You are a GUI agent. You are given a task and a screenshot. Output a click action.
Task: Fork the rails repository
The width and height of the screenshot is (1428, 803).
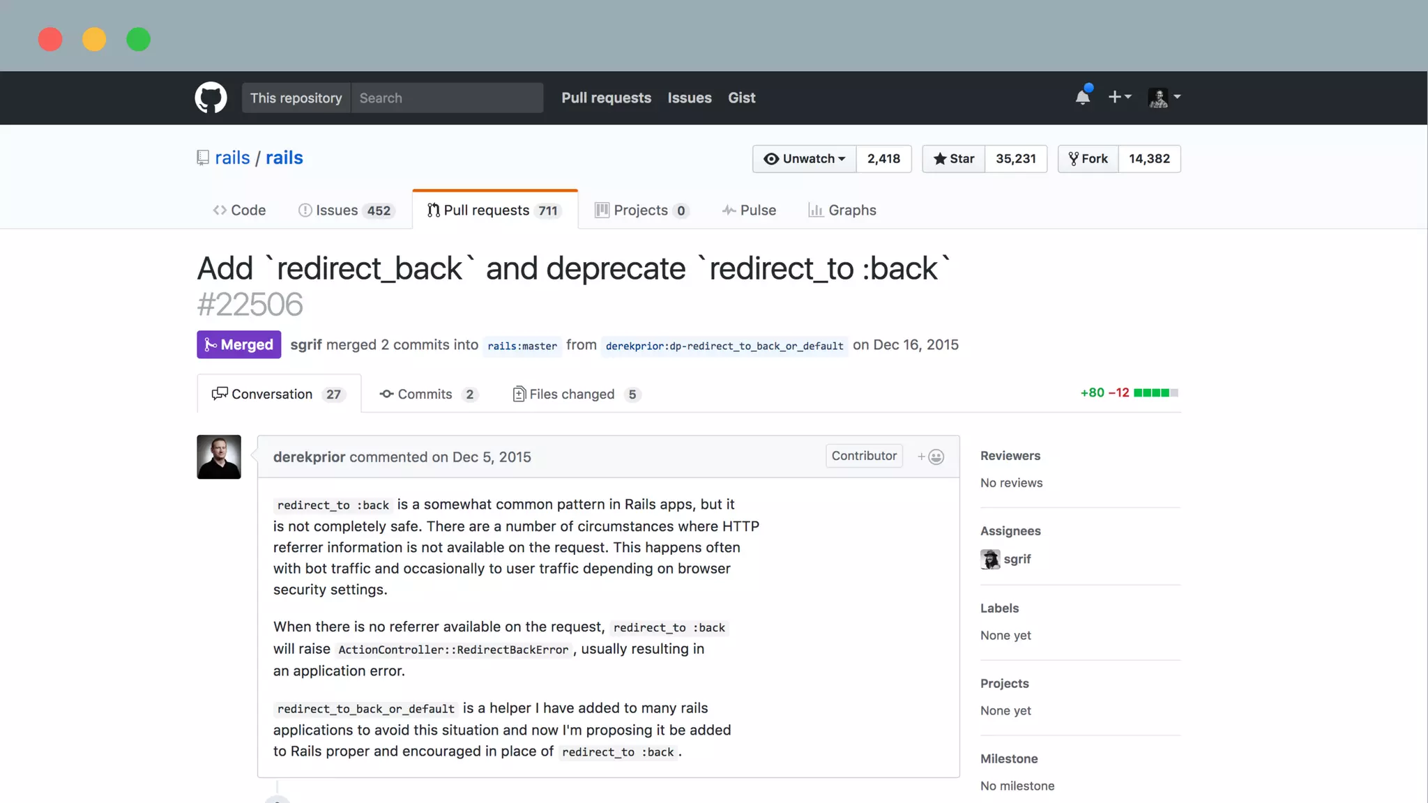1088,159
